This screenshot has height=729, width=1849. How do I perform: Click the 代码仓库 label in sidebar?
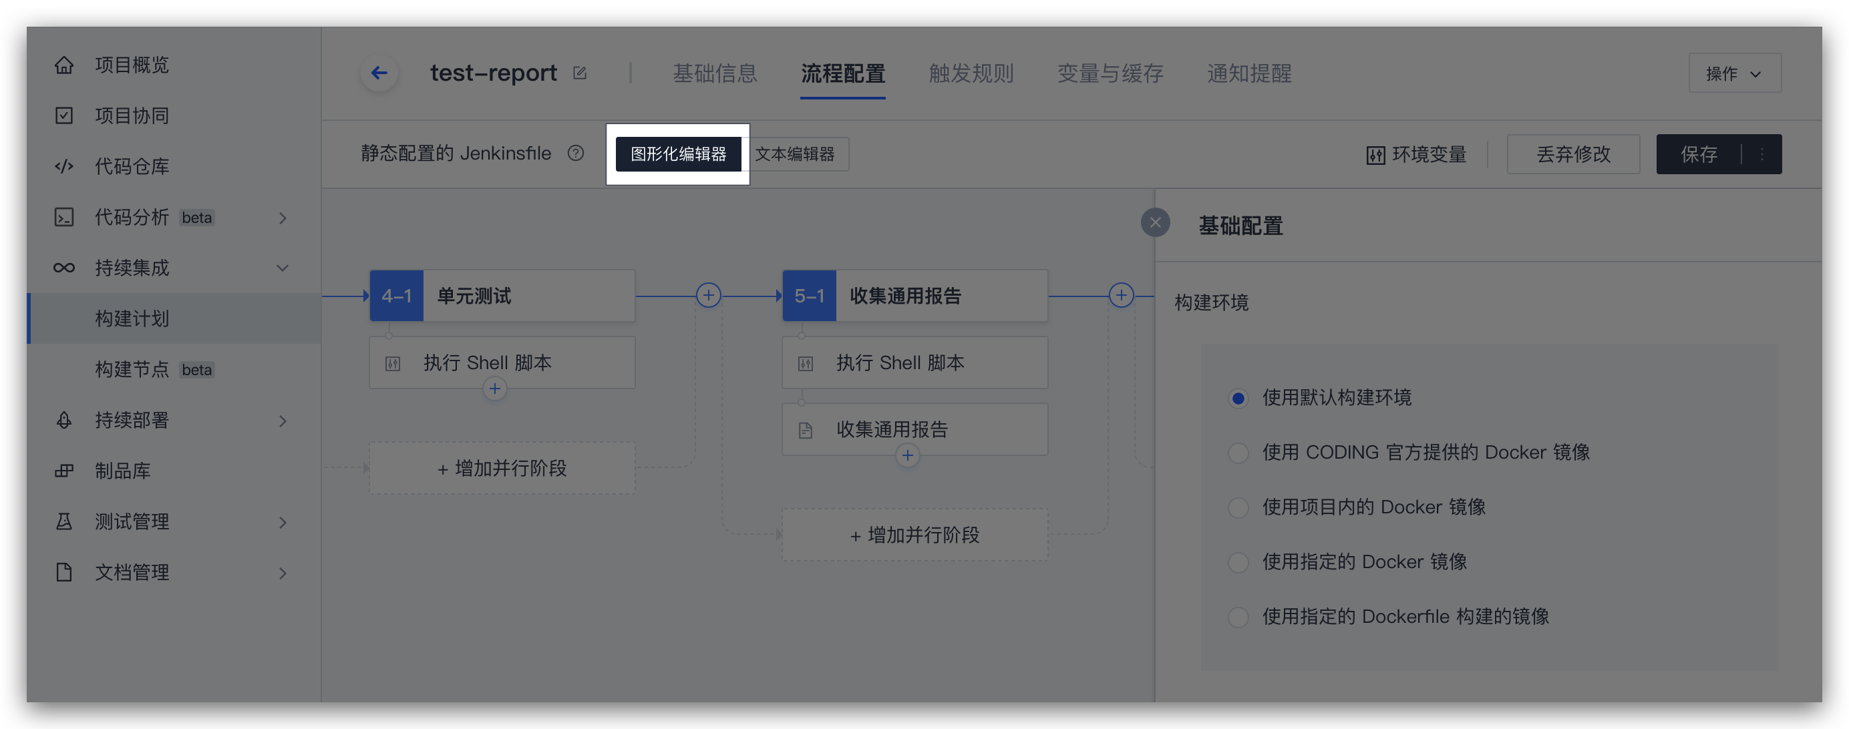[132, 166]
